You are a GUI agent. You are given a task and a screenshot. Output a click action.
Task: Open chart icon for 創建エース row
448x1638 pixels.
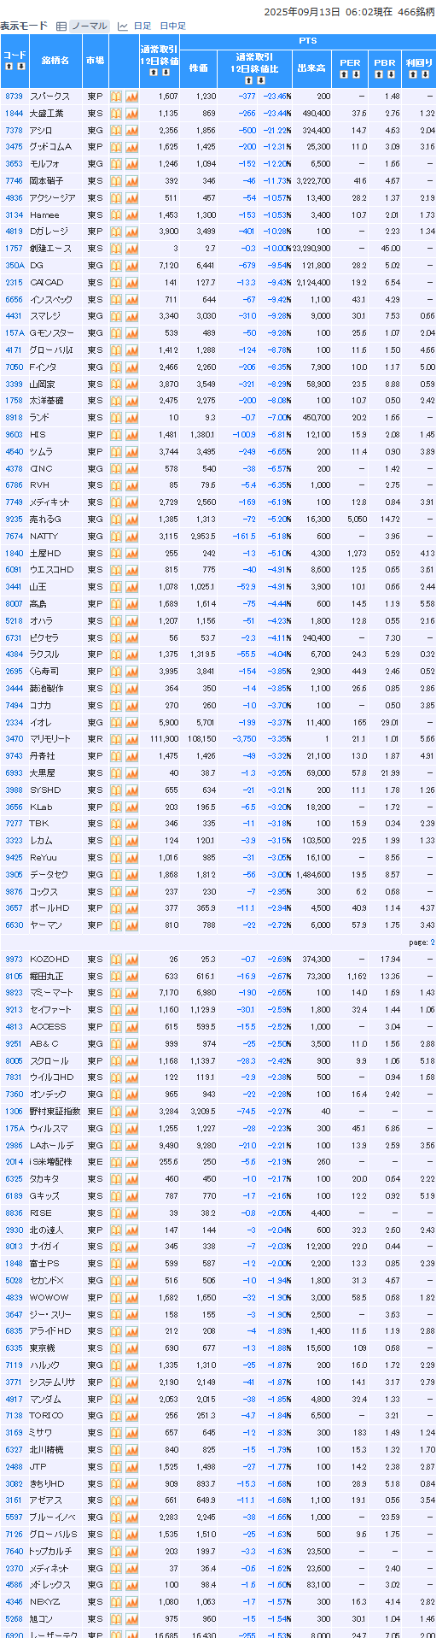131,249
